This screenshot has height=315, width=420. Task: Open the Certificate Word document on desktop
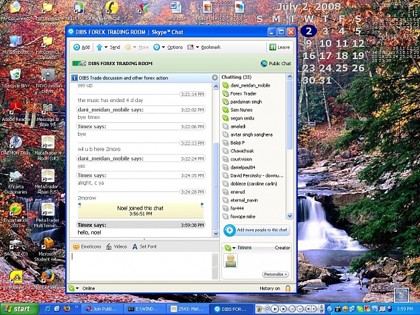pyautogui.click(x=175, y=11)
